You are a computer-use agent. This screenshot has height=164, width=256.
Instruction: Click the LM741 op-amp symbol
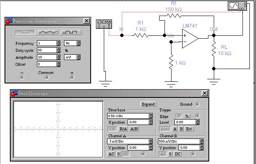pyautogui.click(x=190, y=39)
